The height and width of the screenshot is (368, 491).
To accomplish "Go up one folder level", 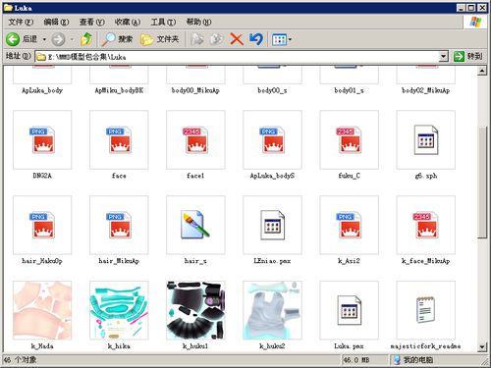I will click(x=86, y=39).
